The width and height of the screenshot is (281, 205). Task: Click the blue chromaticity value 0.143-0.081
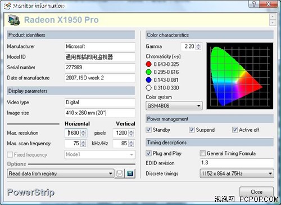166,80
